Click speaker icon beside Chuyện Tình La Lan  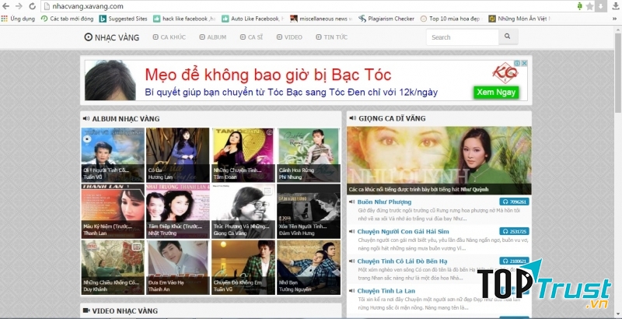tap(351, 291)
